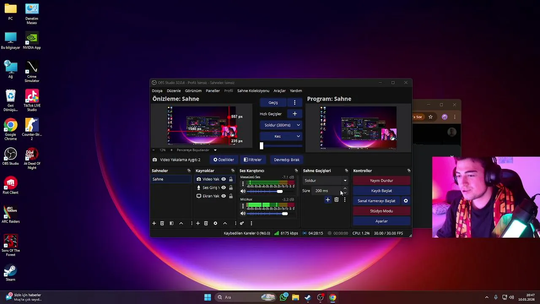Click Sanal Kamerayı Başlat button
Image resolution: width=540 pixels, height=304 pixels.
point(376,201)
